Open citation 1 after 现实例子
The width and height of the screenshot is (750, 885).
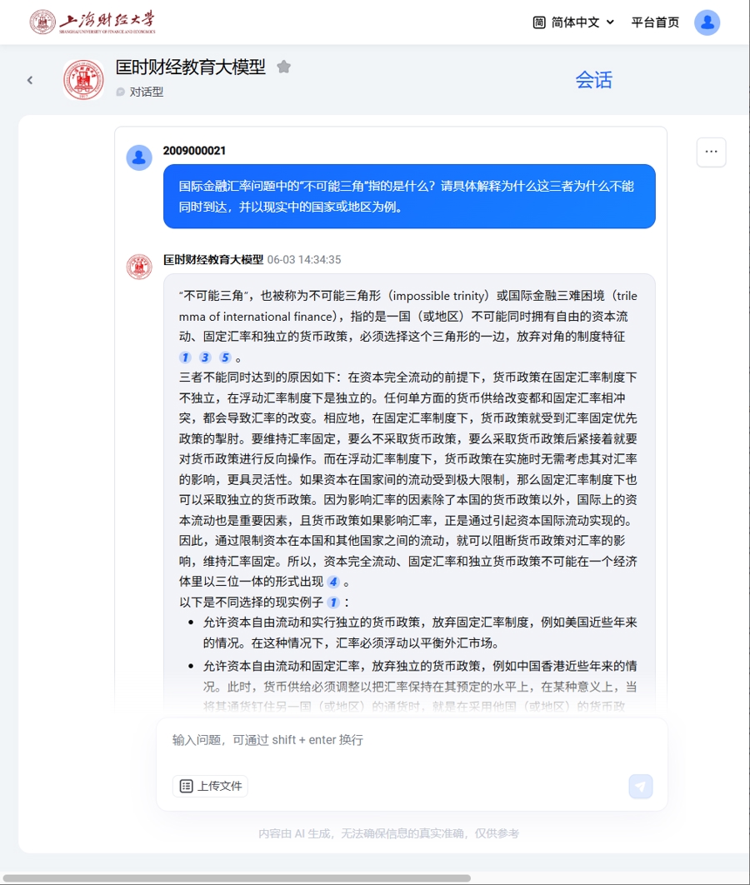tap(333, 602)
